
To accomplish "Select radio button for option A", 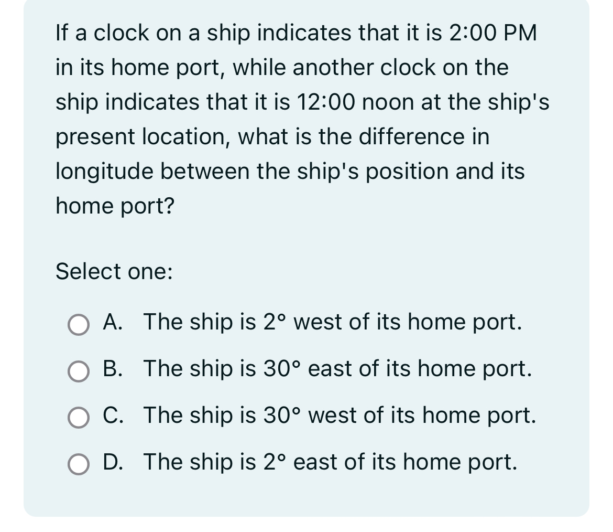I will point(78,325).
